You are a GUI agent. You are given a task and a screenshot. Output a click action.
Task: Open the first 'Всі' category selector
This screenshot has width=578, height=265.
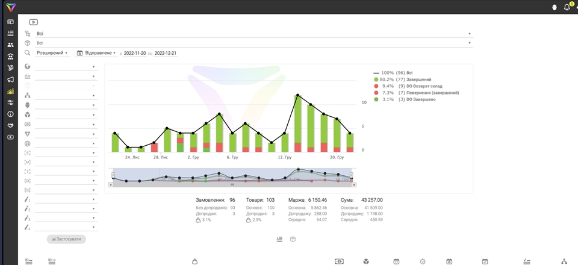[x=253, y=34]
